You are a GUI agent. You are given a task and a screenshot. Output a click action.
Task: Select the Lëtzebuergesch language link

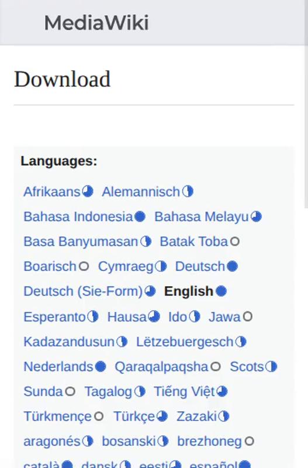tap(185, 342)
